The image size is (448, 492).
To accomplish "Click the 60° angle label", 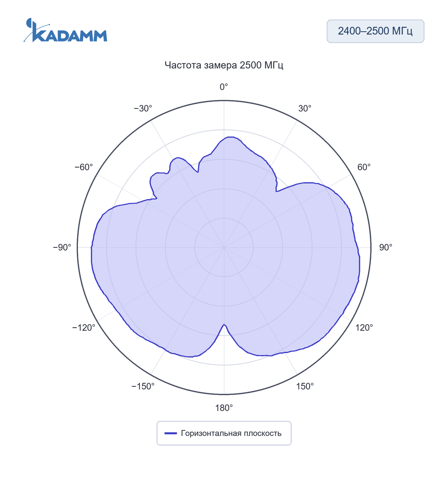I will (364, 167).
